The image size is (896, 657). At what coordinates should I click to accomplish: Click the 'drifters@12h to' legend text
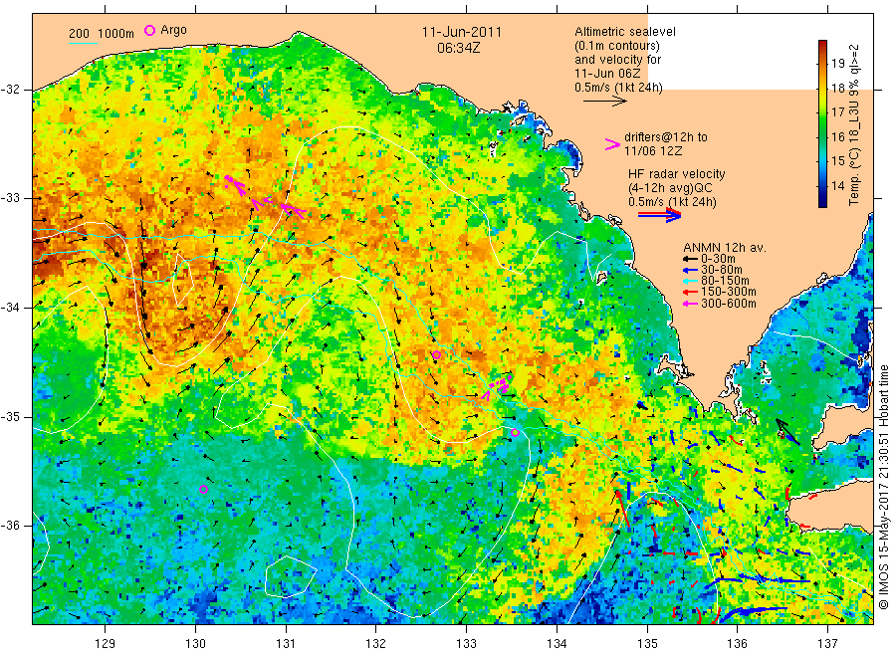coord(666,137)
